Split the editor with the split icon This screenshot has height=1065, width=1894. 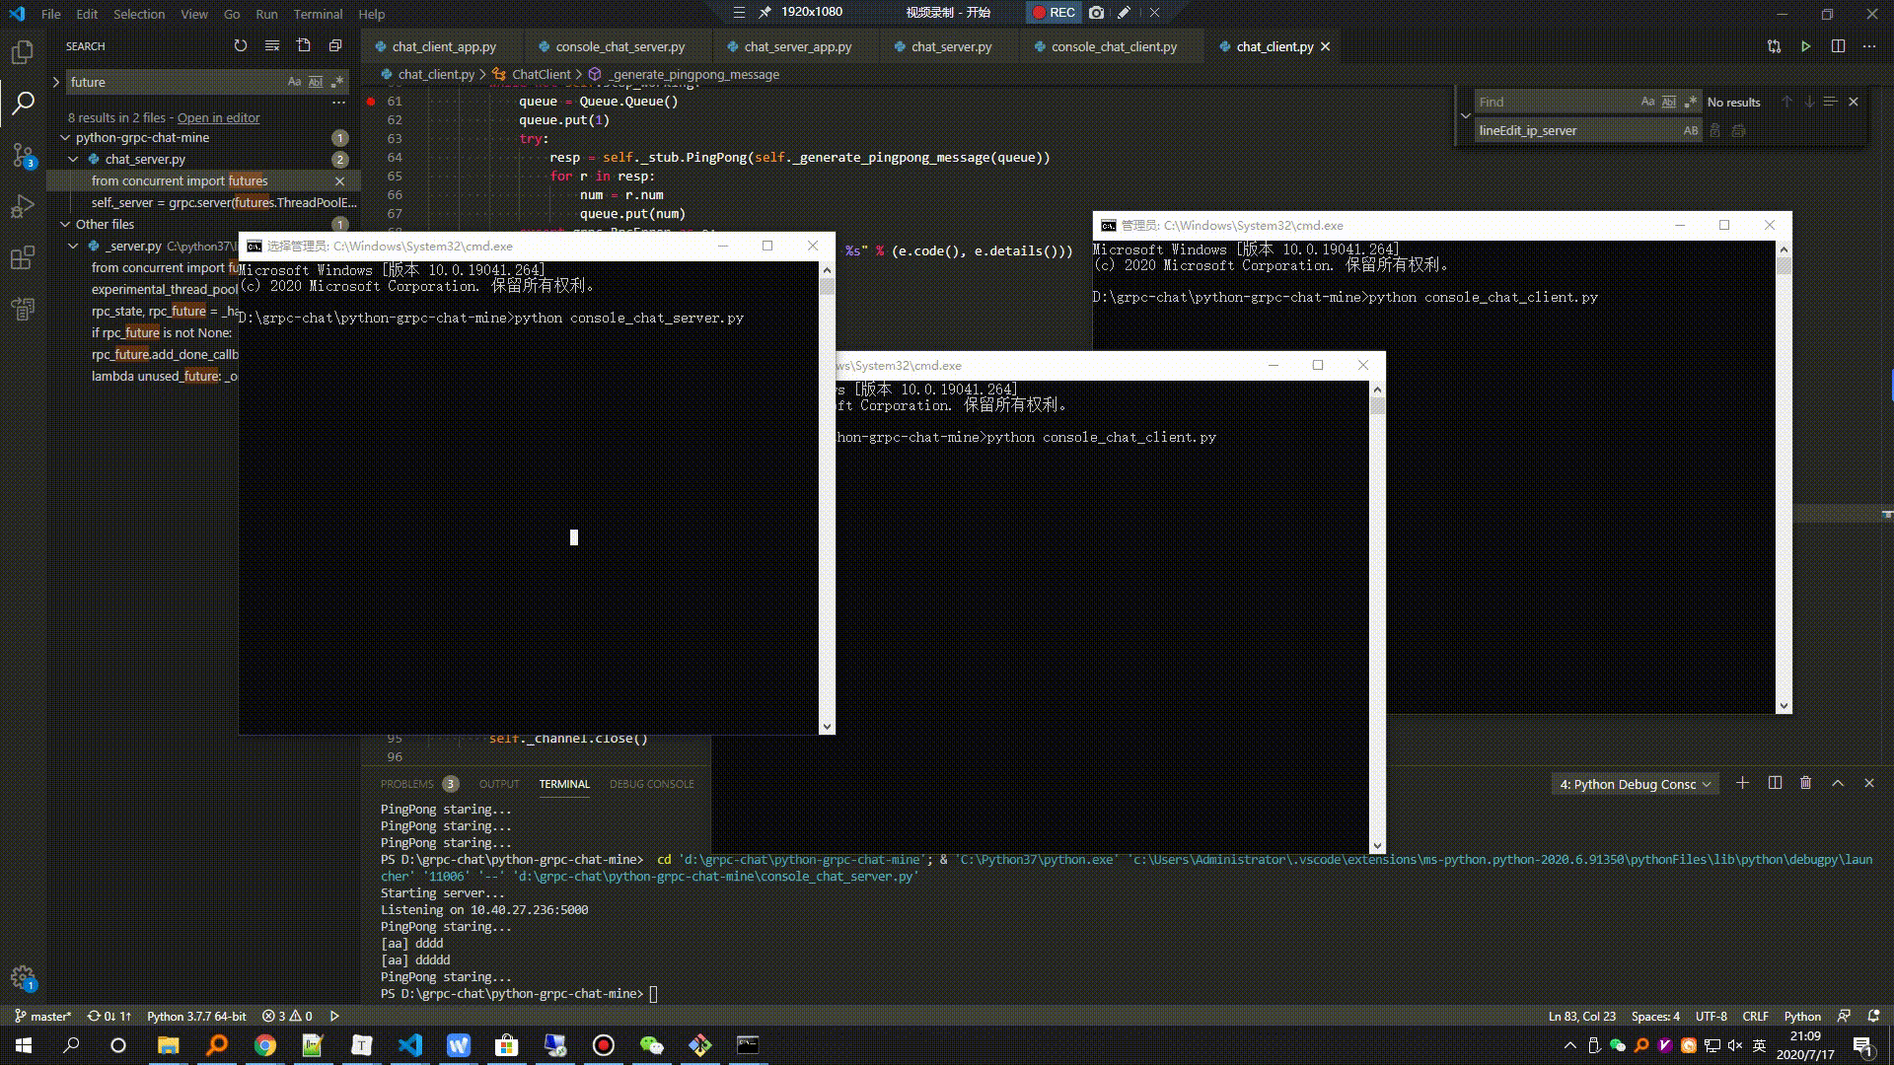(x=1837, y=46)
